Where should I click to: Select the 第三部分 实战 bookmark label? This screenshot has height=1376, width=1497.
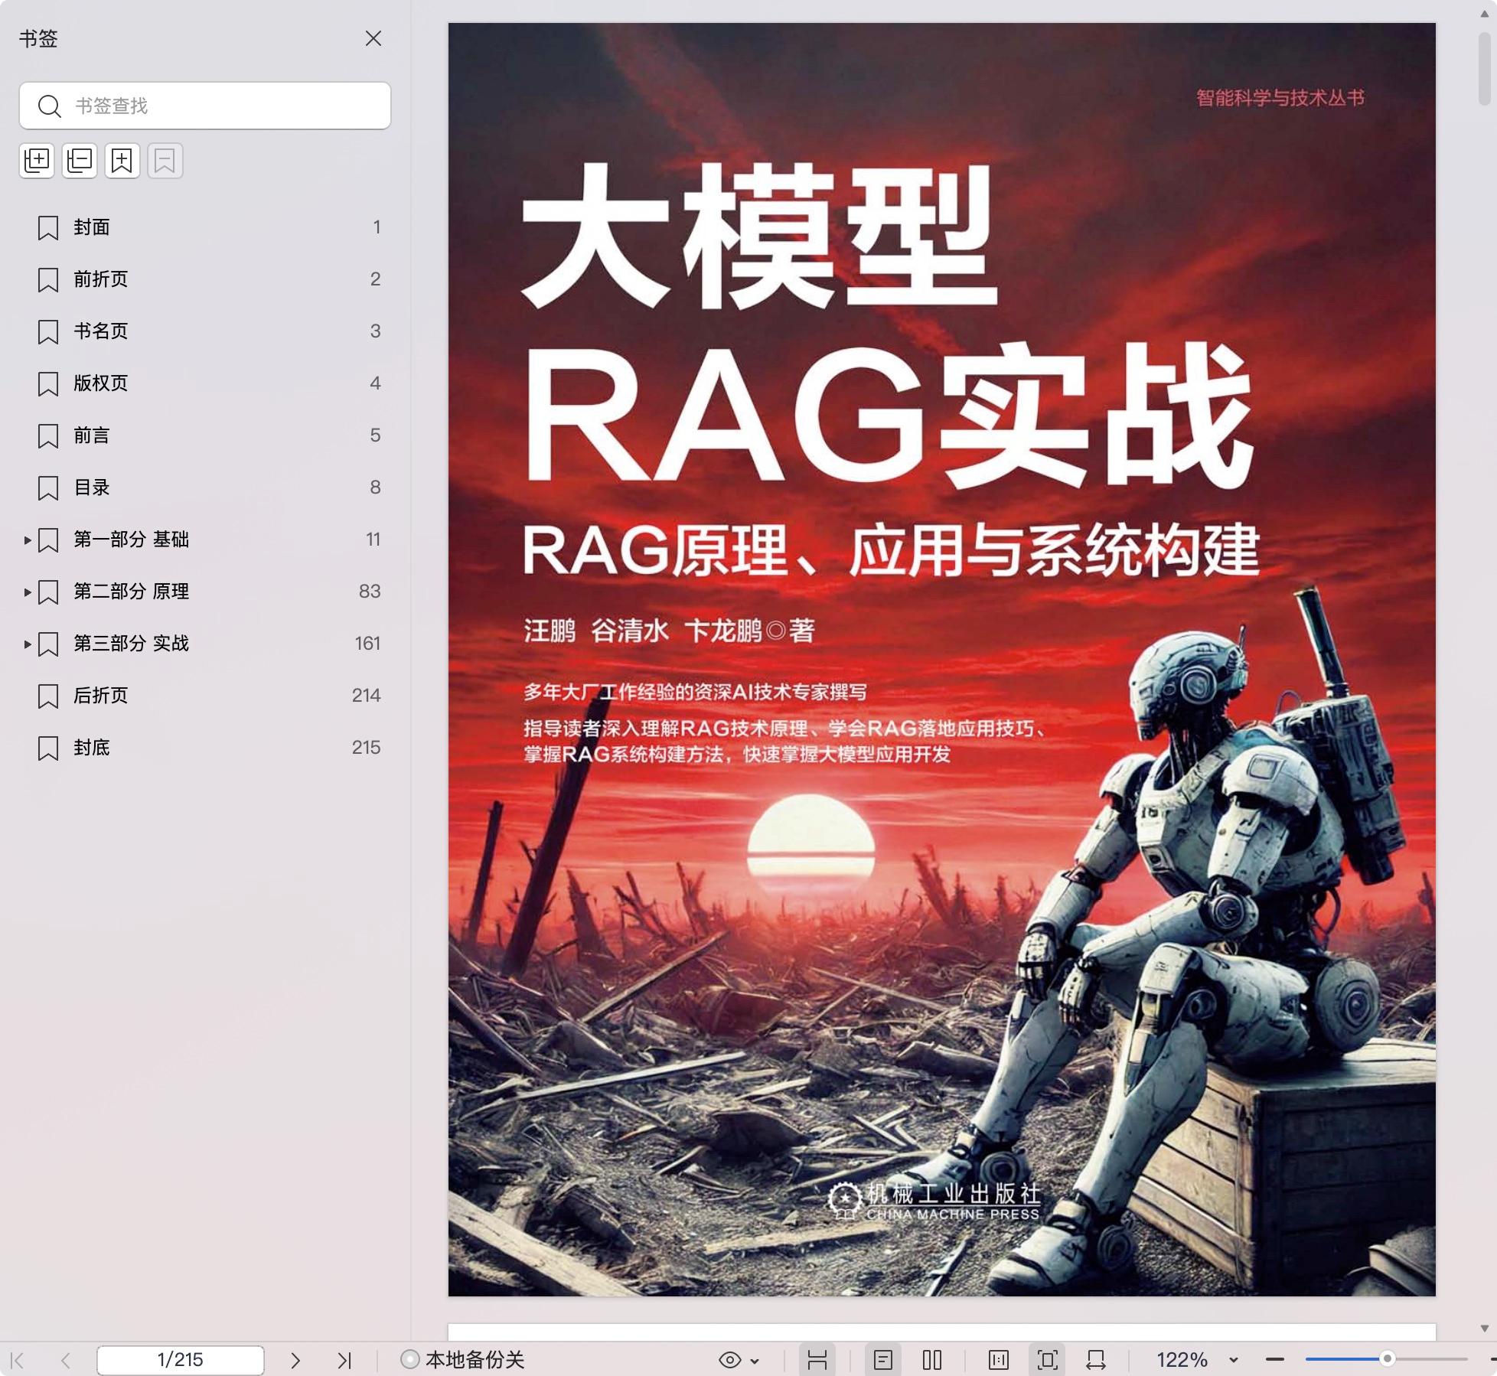pos(131,644)
